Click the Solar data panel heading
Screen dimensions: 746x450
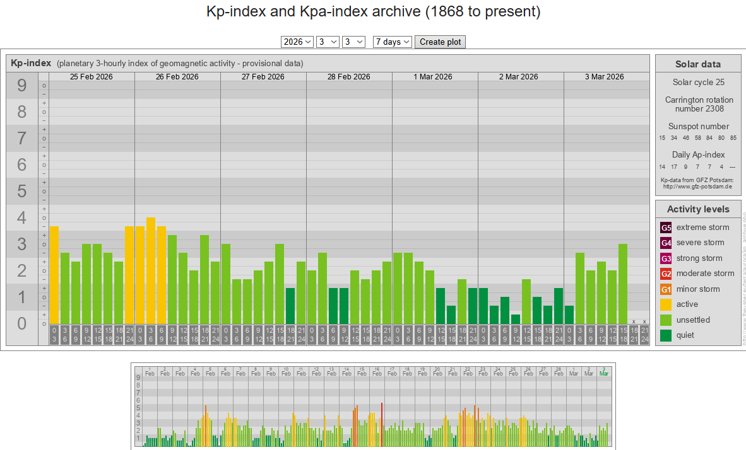(x=697, y=64)
